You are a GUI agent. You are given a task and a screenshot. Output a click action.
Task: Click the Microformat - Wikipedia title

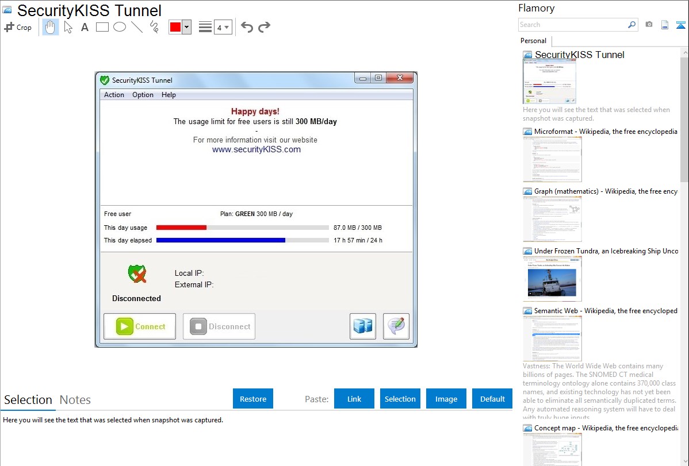tap(606, 132)
